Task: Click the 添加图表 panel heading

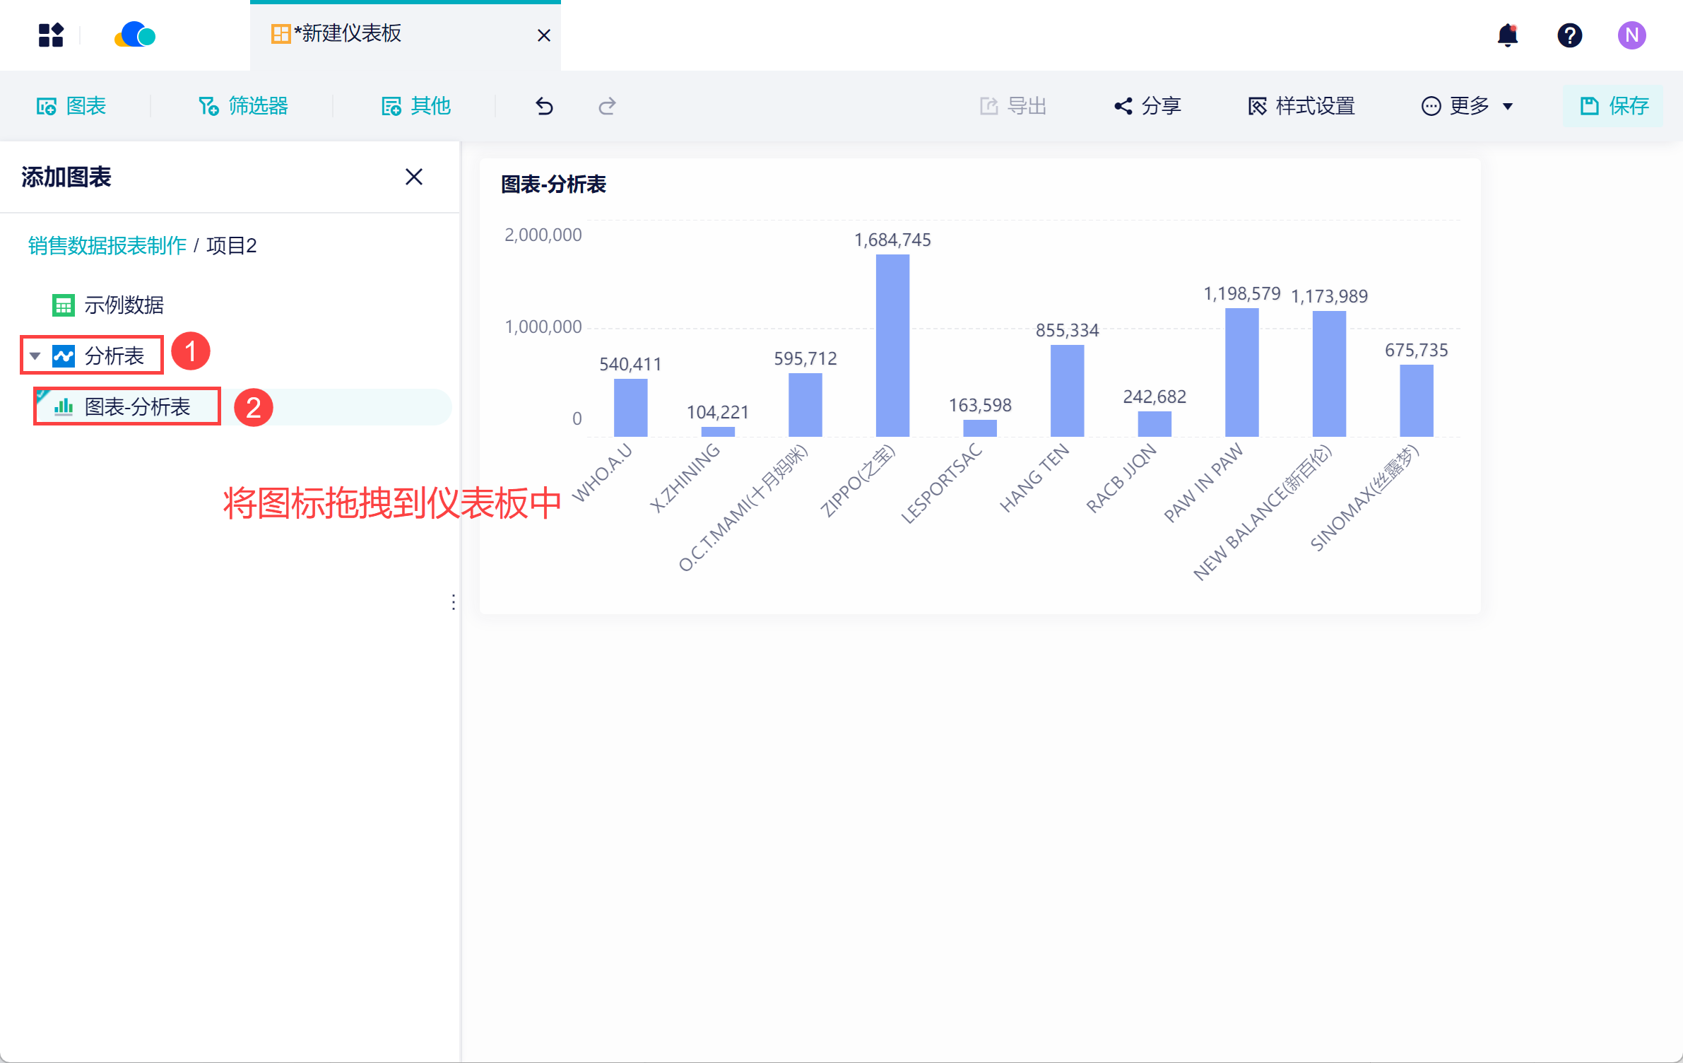Action: [x=66, y=177]
